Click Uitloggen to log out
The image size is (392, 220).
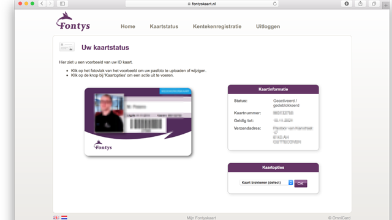click(x=268, y=26)
